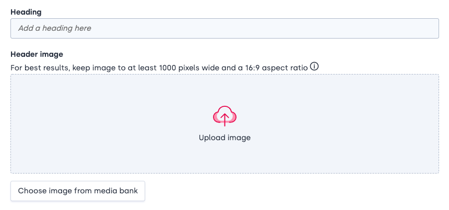Click the pink cloud upload icon
The height and width of the screenshot is (210, 449).
[225, 116]
